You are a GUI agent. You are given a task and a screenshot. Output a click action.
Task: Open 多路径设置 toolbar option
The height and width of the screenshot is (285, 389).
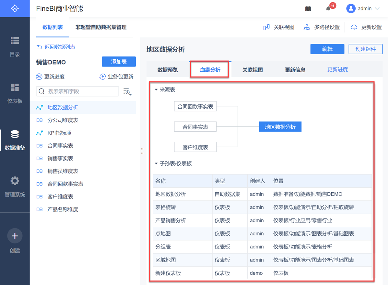[322, 27]
